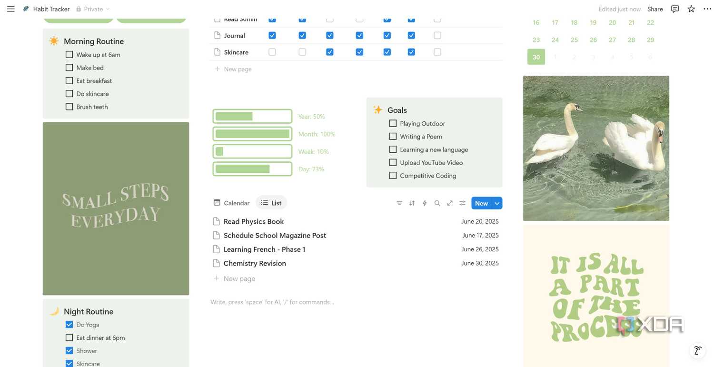Click the Small Steps Everyday image
The width and height of the screenshot is (714, 367).
(116, 208)
